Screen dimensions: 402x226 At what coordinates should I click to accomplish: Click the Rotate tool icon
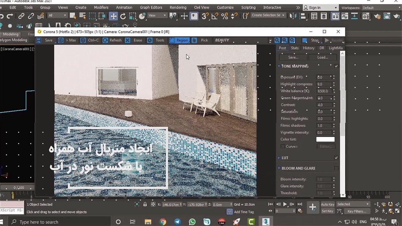123,16
